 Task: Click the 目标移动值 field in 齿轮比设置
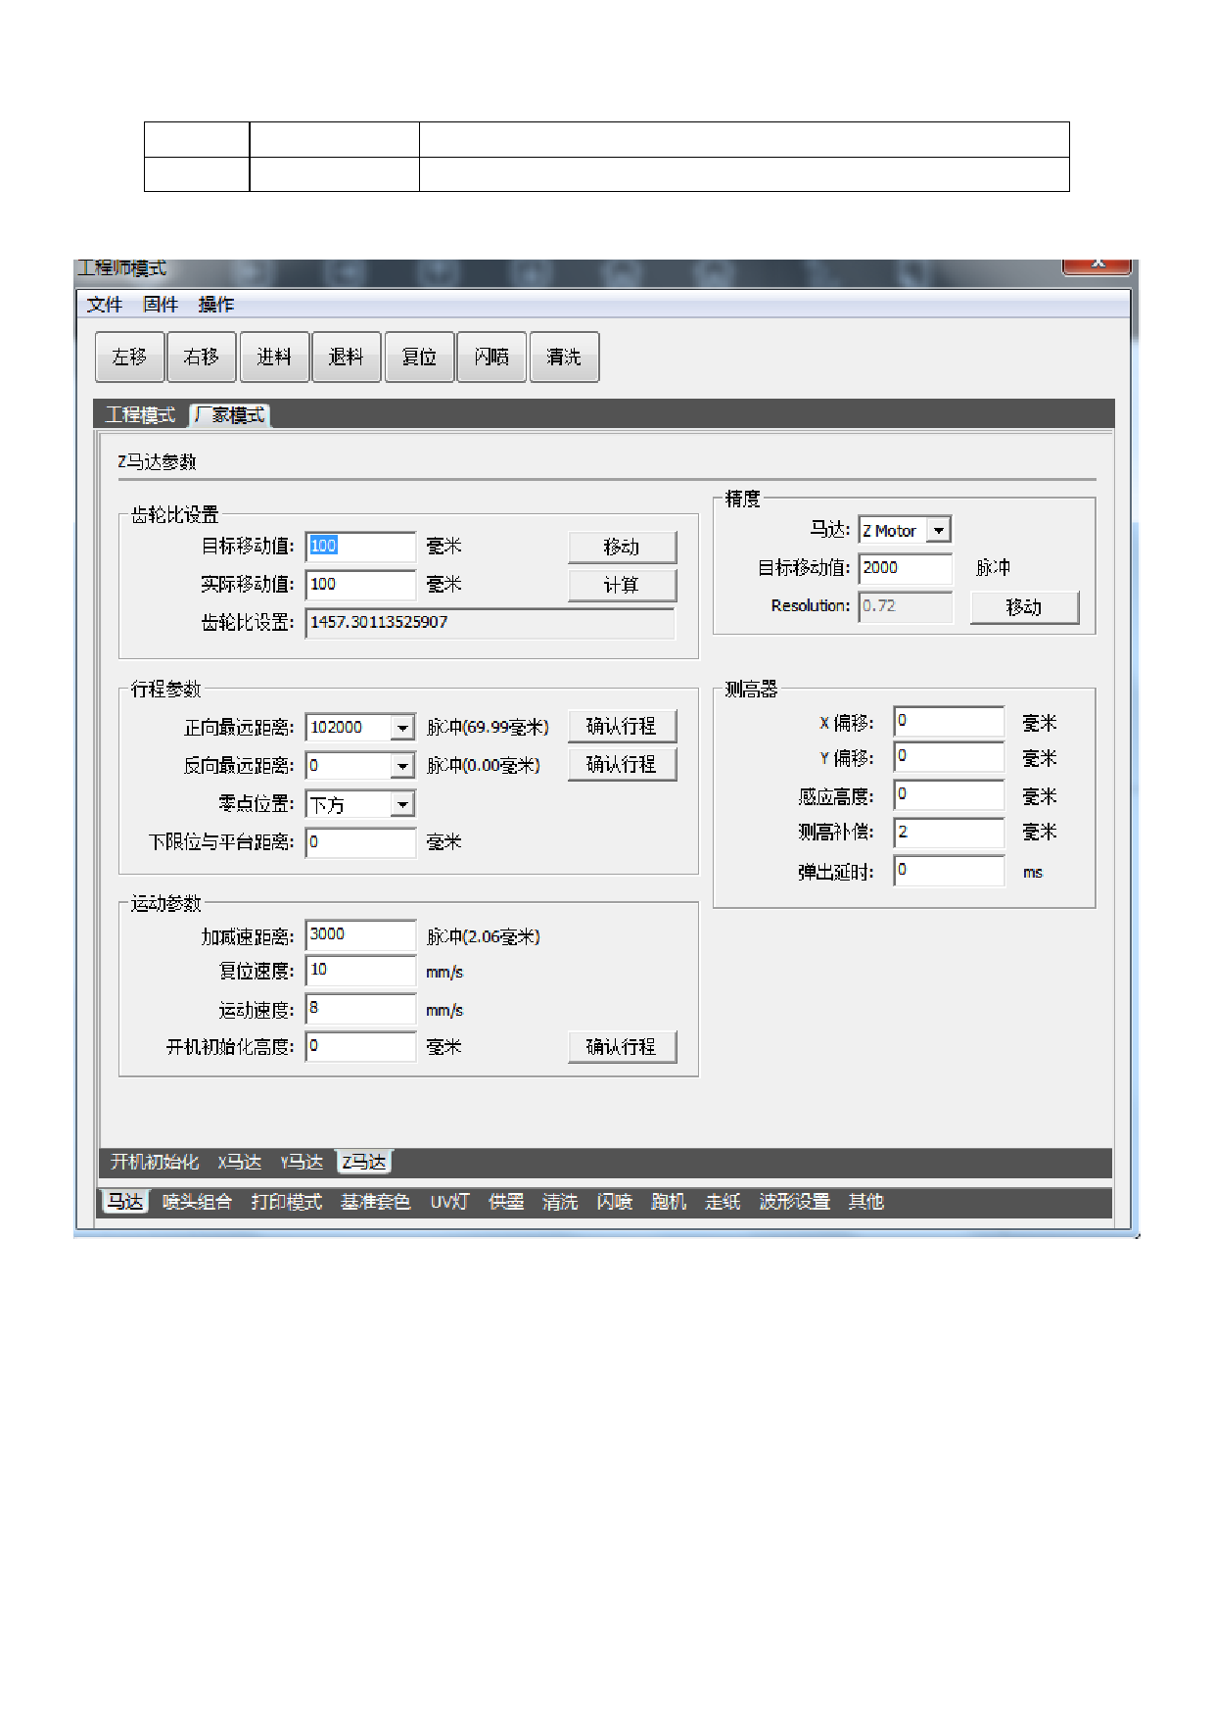pyautogui.click(x=360, y=547)
